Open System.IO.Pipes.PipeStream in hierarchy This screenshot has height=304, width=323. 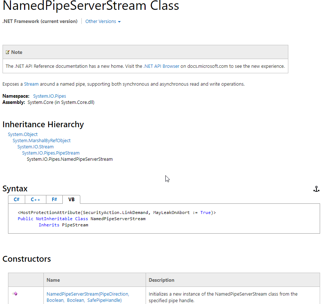pyautogui.click(x=51, y=153)
